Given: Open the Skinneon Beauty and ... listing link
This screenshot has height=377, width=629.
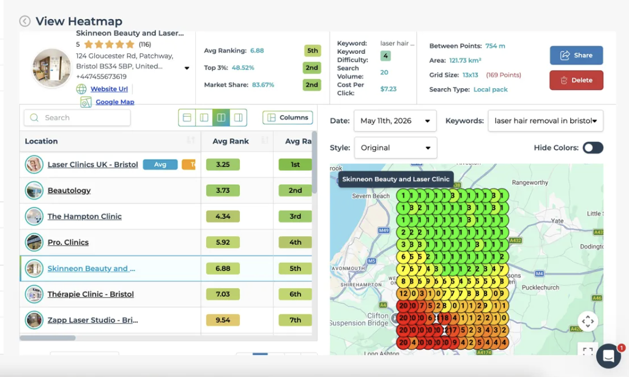Looking at the screenshot, I should (91, 268).
